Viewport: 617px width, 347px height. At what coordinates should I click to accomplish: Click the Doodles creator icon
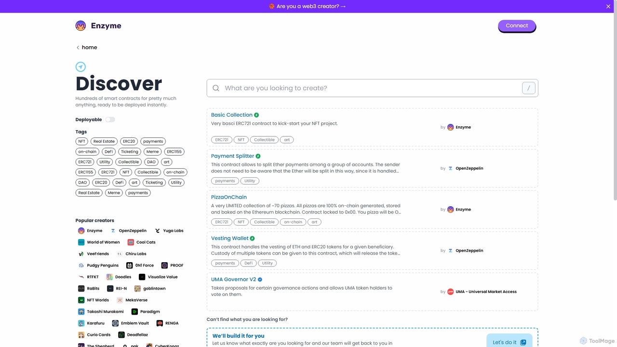click(x=109, y=277)
